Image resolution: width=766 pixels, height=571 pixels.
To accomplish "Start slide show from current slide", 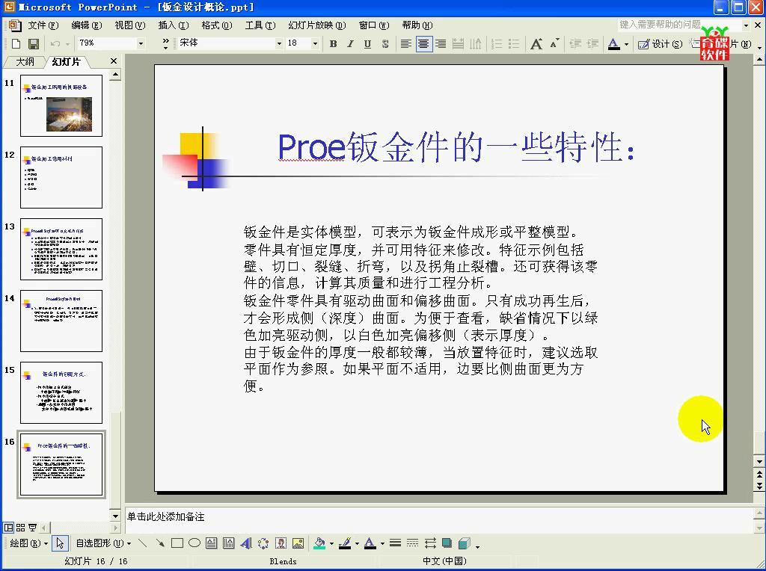I will click(32, 528).
